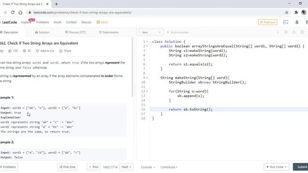
Task: Submit the solution
Action: (x=300, y=167)
